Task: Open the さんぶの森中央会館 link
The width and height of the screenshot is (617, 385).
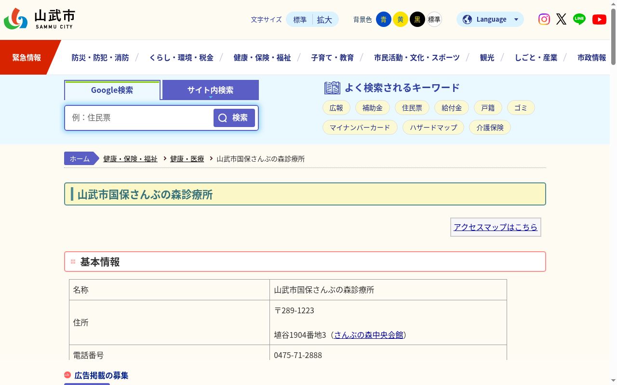Action: [369, 335]
